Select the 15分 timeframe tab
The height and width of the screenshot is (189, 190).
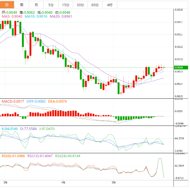click(65, 5)
